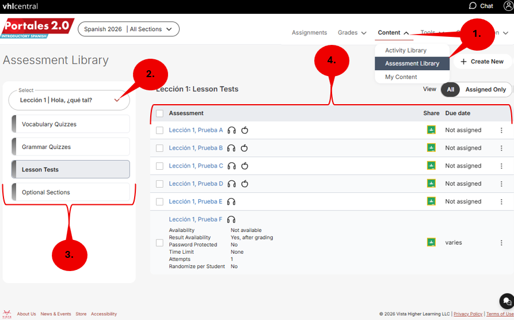Open Lección 1, Prueba C link
The image size is (514, 320).
click(196, 166)
